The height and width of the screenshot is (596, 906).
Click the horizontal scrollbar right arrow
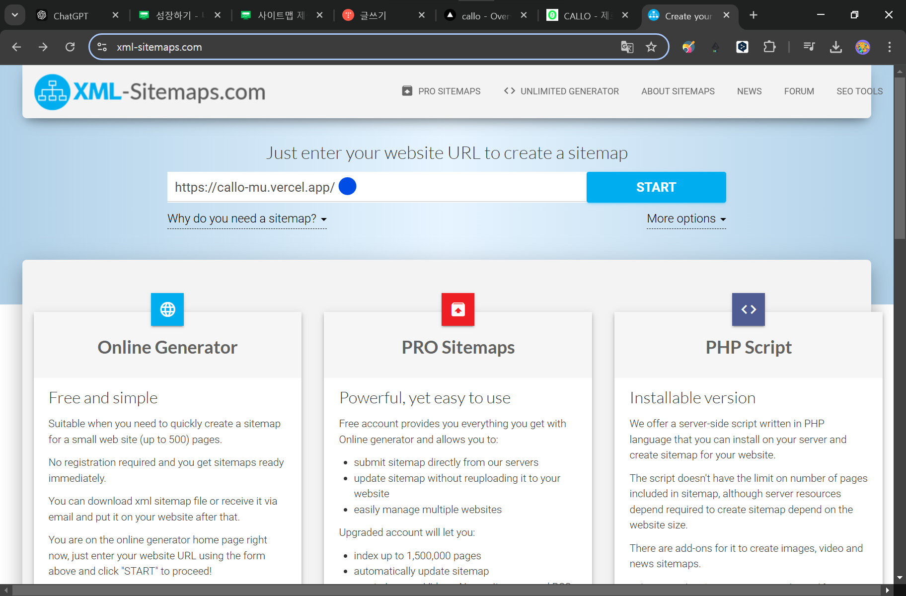888,590
